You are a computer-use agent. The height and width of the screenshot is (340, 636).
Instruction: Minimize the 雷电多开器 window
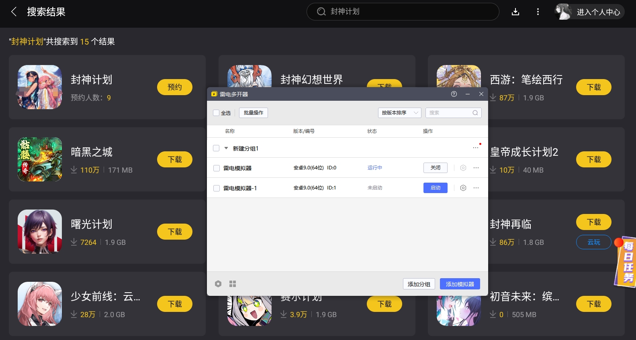(x=468, y=94)
